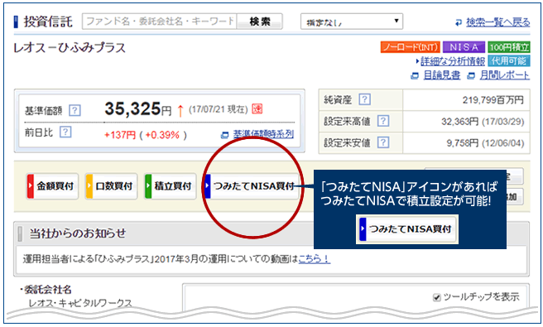Click into the fund name search field

[160, 22]
